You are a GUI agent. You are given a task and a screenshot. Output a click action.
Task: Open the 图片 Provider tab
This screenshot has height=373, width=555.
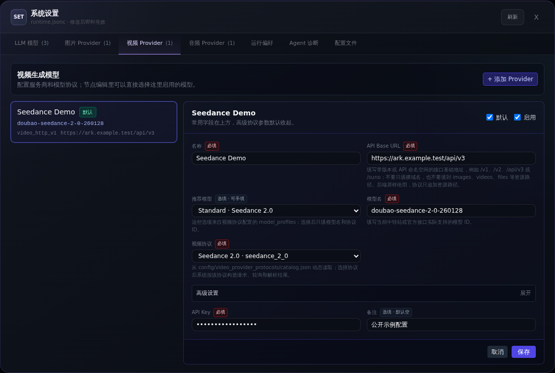[88, 43]
